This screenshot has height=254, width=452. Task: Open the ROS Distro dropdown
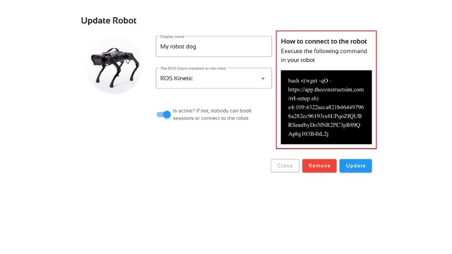[x=214, y=79]
